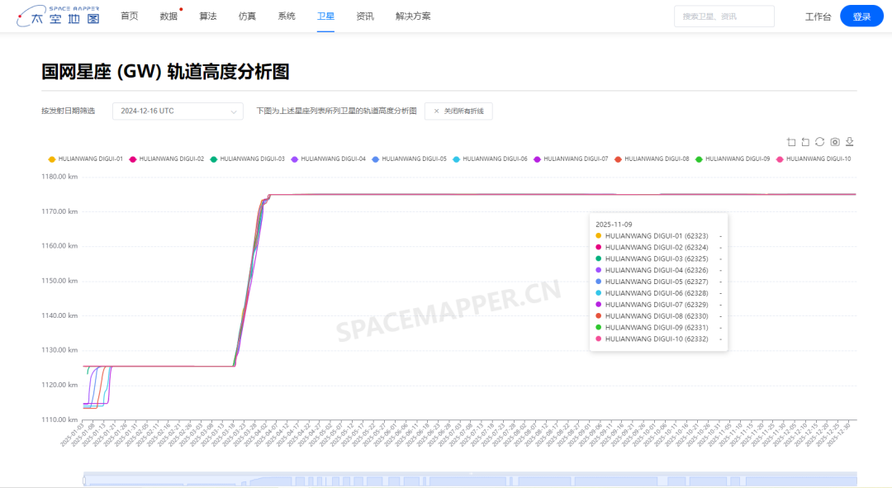
Task: Open the 工作台 workbench link
Action: click(x=818, y=17)
